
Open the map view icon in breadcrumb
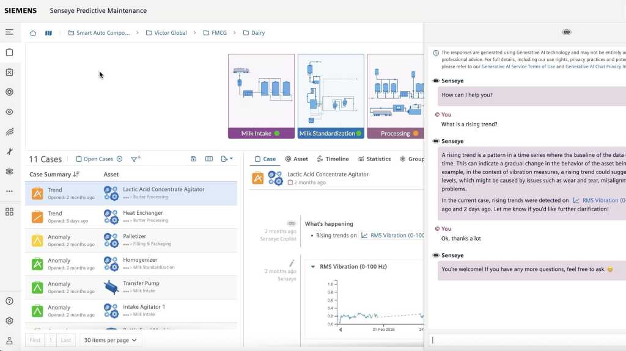pyautogui.click(x=48, y=33)
